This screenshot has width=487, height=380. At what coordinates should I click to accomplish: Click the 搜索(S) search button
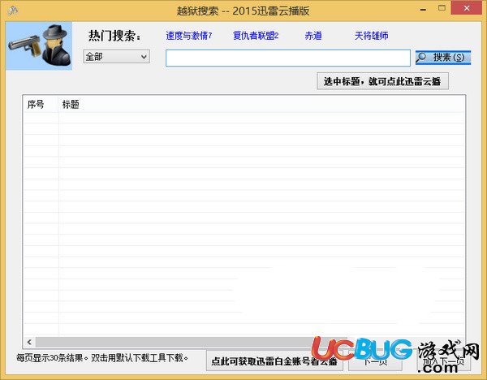pos(443,58)
